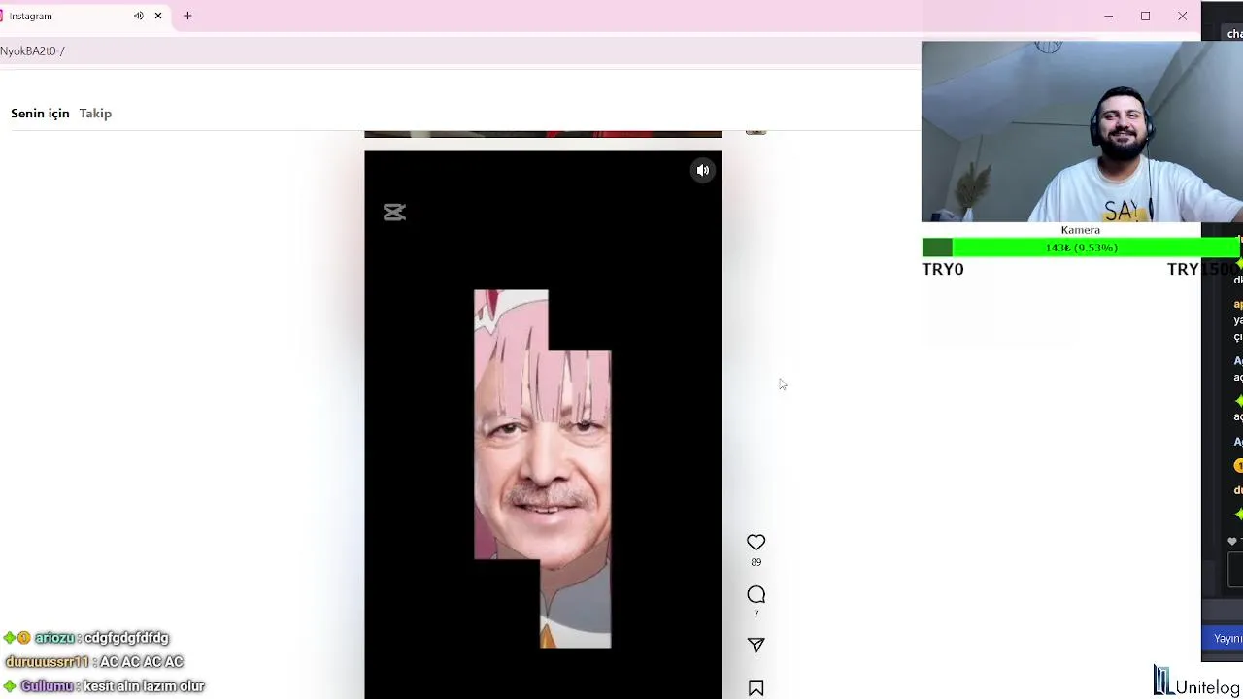Close the Instagram browser tab
The width and height of the screenshot is (1243, 699).
158,16
